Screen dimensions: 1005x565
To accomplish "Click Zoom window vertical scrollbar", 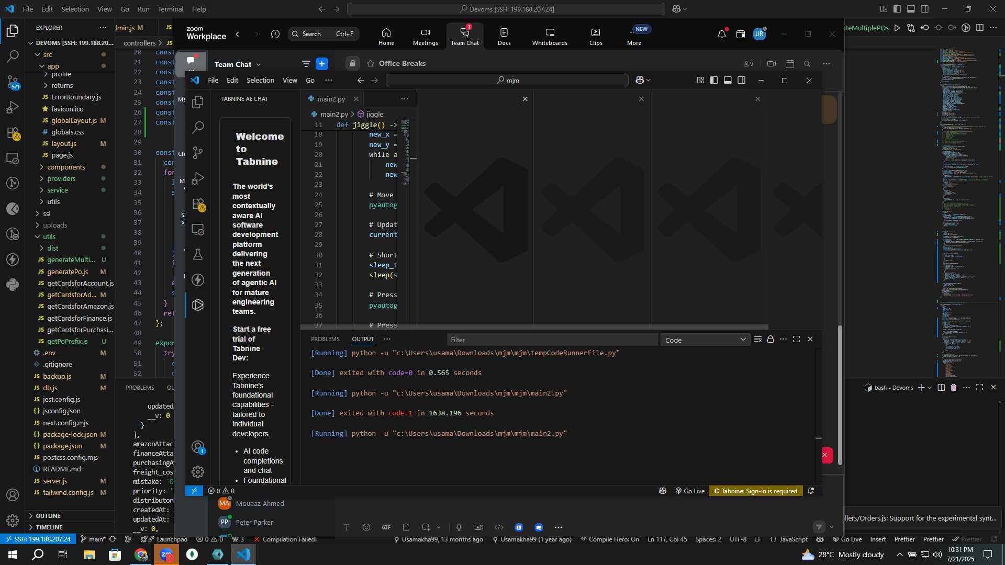I will point(840,395).
